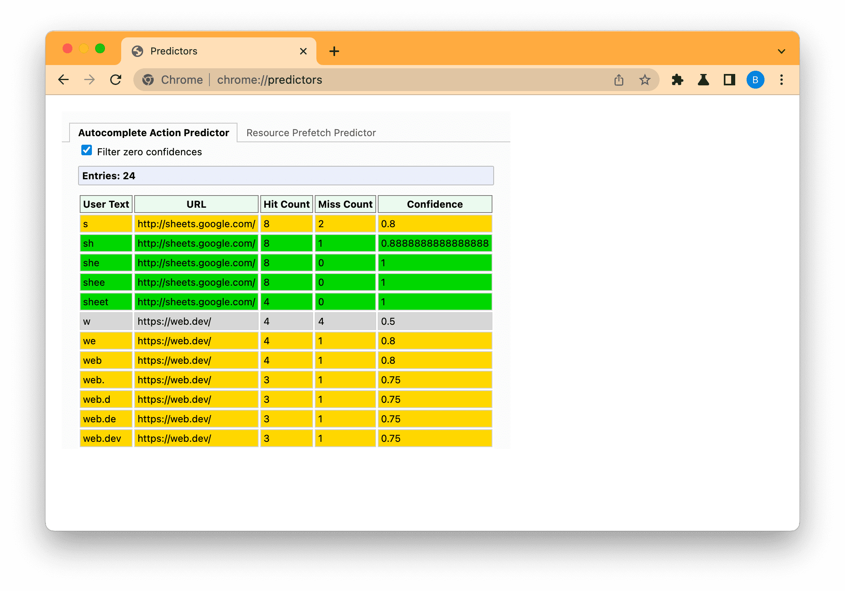Switch to Resource Prefetch Predictor tab
The image size is (845, 591).
point(310,133)
